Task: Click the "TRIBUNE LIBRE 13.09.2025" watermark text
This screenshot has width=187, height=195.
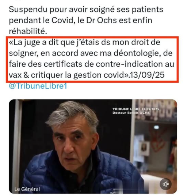Action: tap(136, 109)
